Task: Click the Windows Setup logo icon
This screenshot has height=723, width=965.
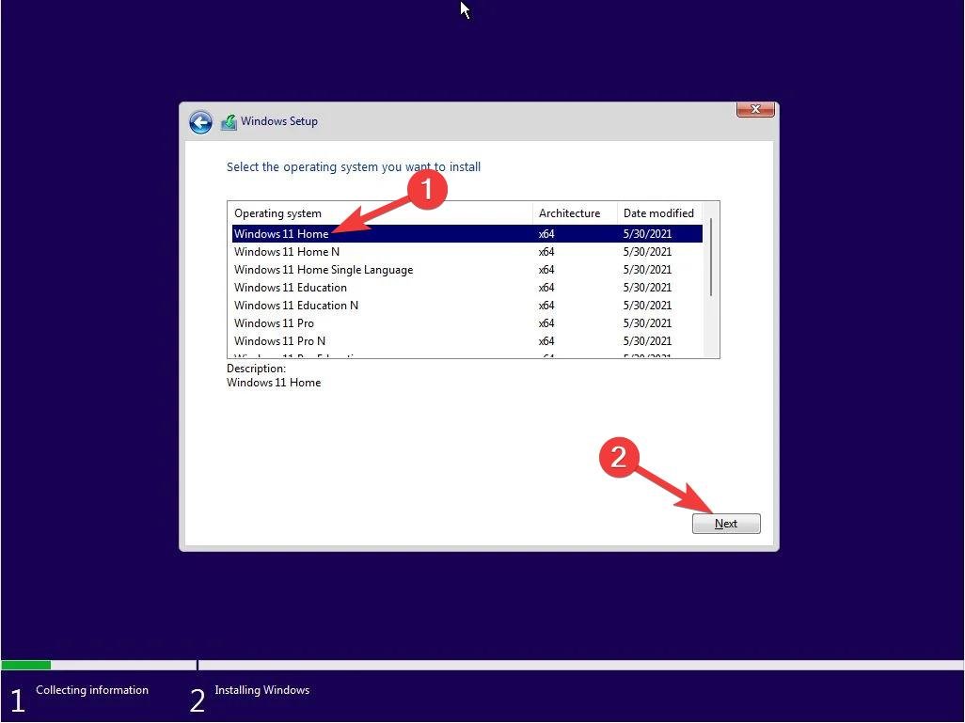Action: (x=229, y=121)
